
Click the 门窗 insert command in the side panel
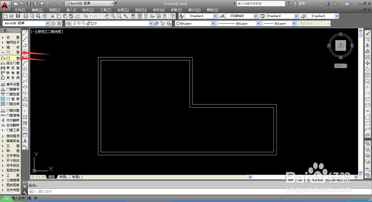10,58
